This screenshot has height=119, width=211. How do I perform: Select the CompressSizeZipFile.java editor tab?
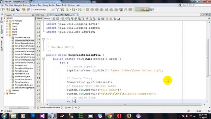click(x=63, y=15)
